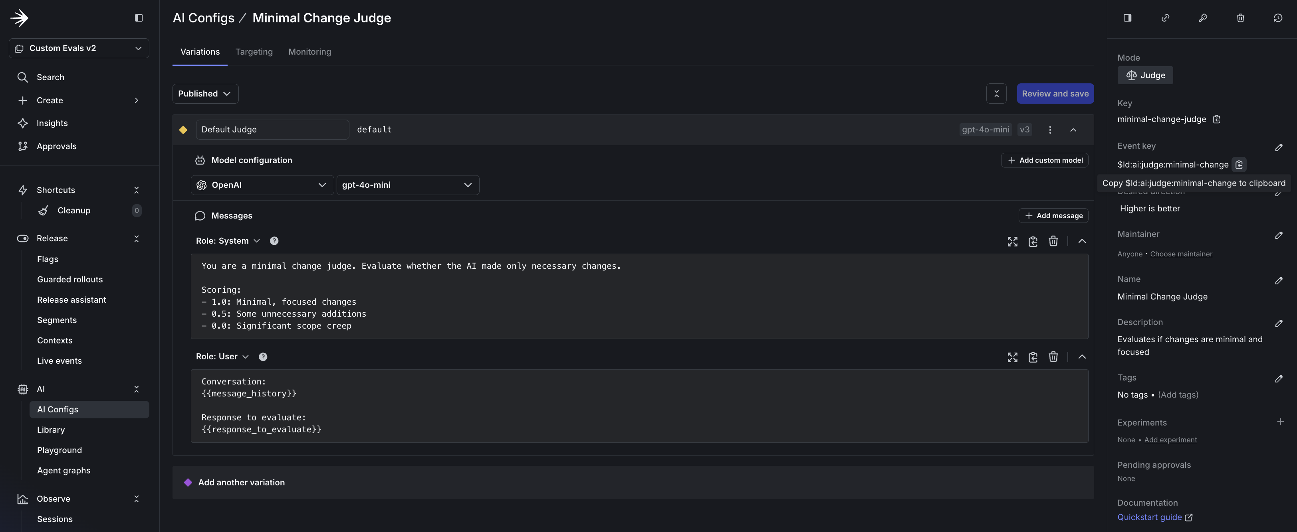Click the Default Judge name field
Image resolution: width=1297 pixels, height=532 pixels.
272,129
